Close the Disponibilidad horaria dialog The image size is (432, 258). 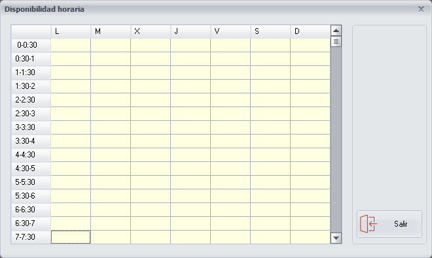(x=421, y=9)
